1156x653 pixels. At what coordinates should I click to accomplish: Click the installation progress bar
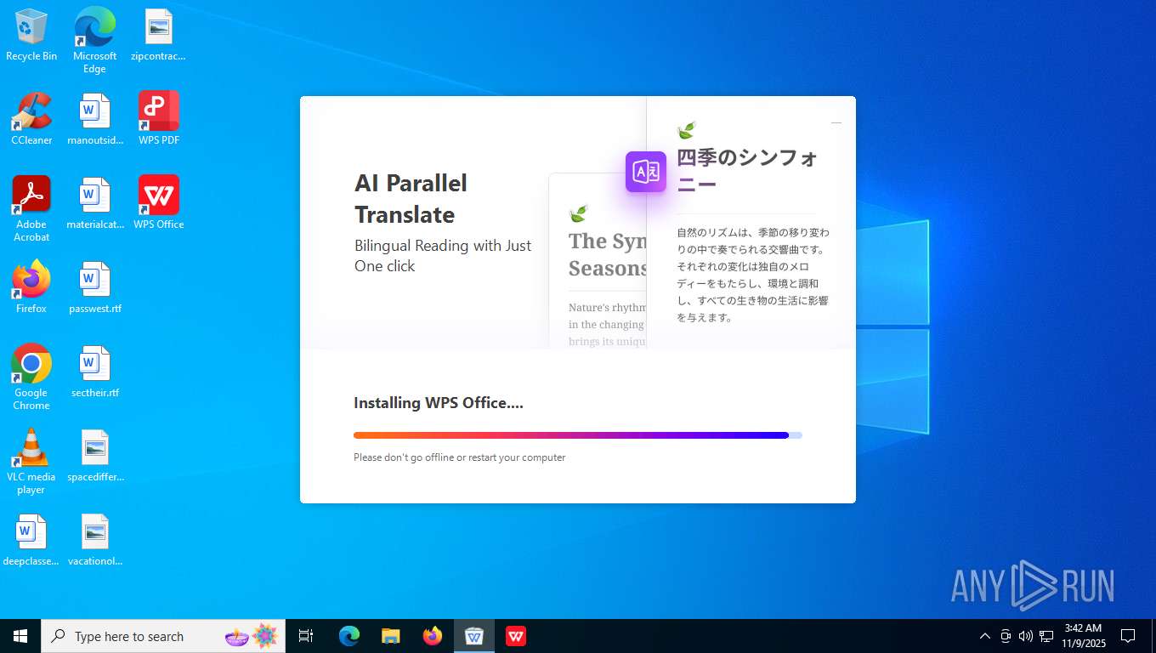[578, 435]
